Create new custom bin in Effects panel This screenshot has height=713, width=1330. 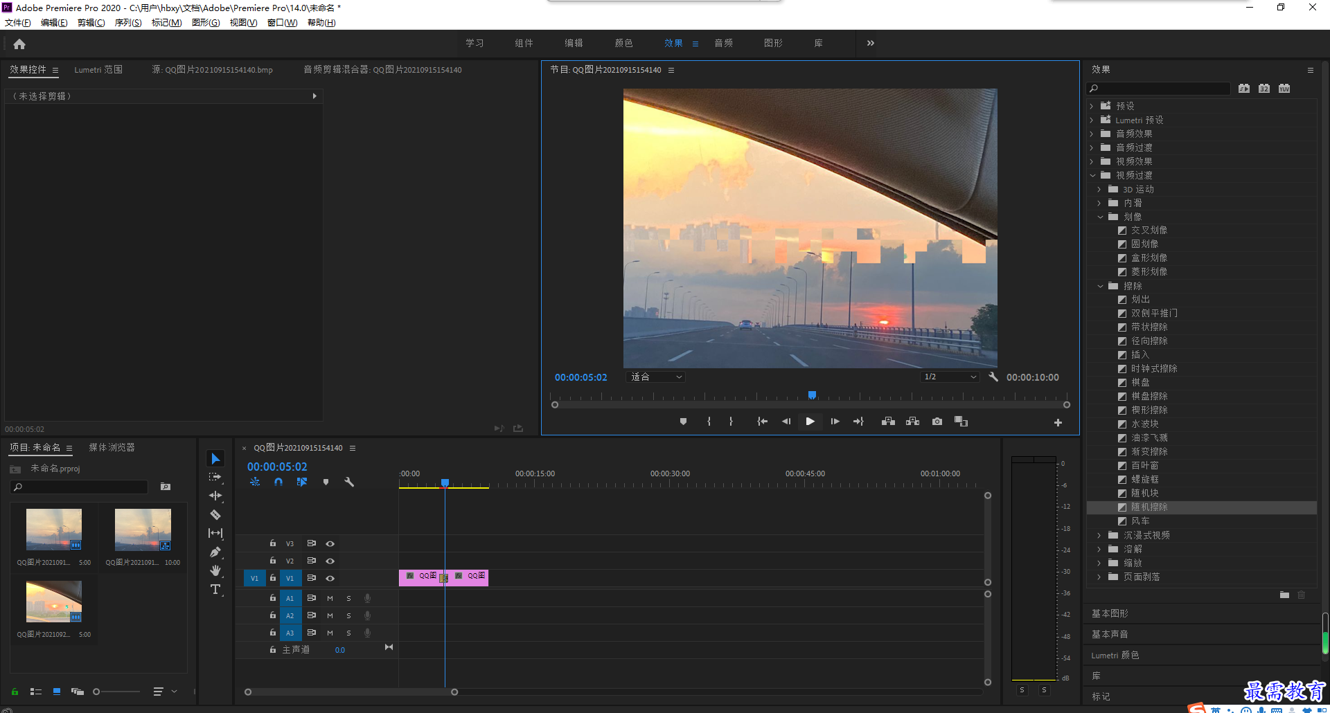[1284, 595]
